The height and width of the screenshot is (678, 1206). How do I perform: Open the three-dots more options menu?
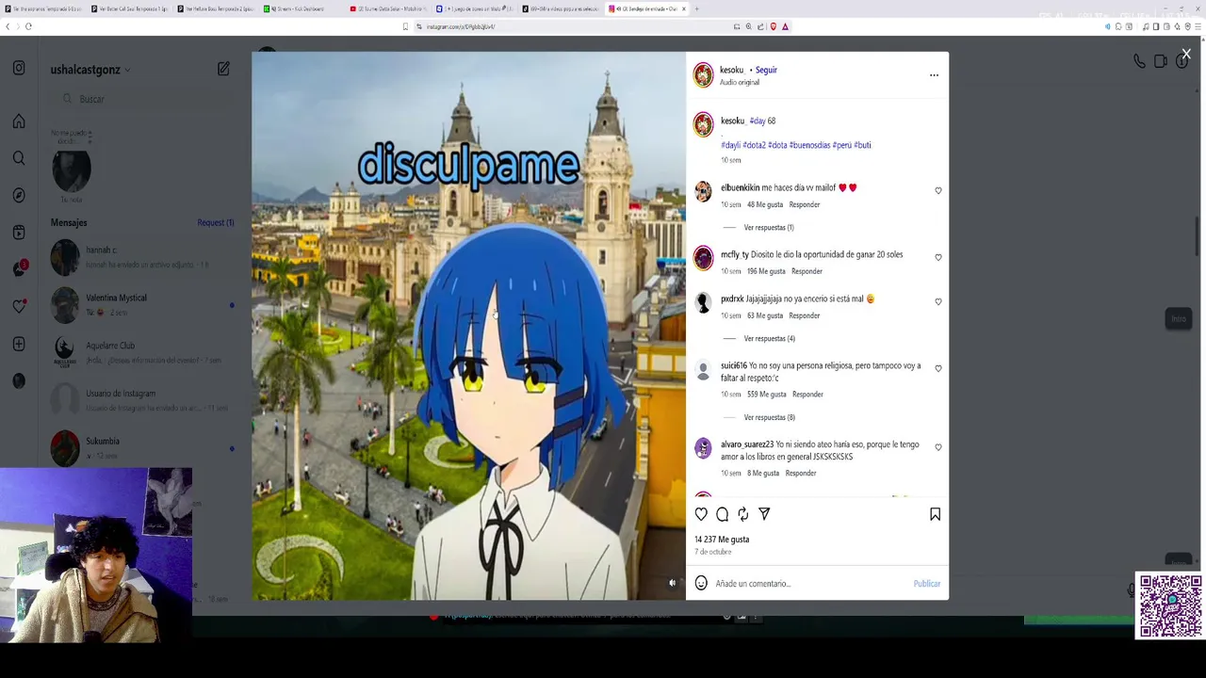[934, 75]
